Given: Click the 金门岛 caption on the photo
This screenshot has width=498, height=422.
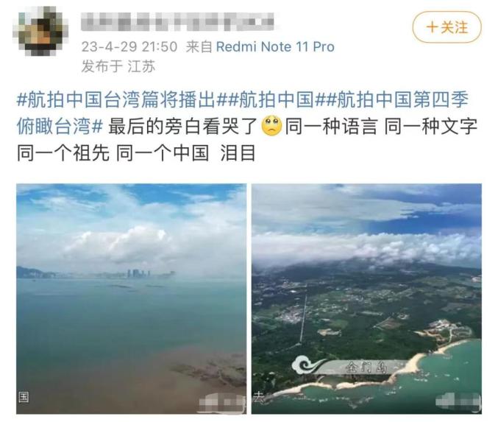Looking at the screenshot, I should [x=366, y=368].
